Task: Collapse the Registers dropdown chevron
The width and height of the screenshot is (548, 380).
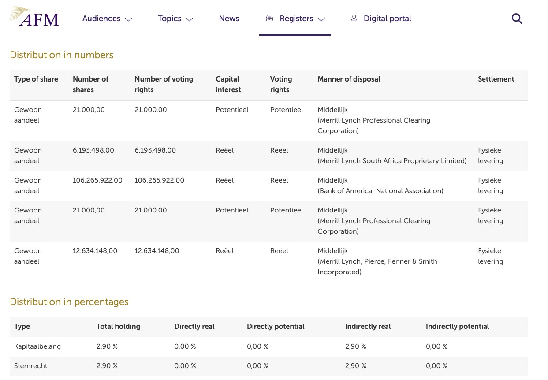Action: click(321, 20)
